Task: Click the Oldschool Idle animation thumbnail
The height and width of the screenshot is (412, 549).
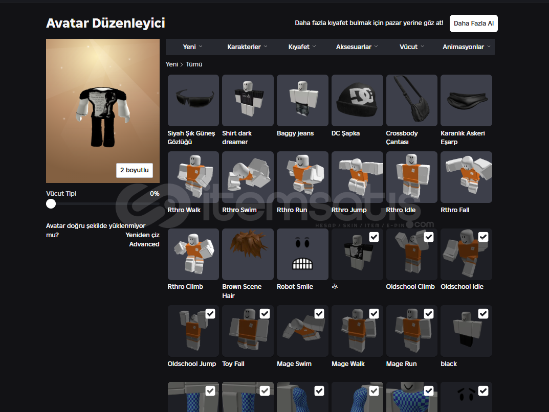Action: click(x=467, y=254)
